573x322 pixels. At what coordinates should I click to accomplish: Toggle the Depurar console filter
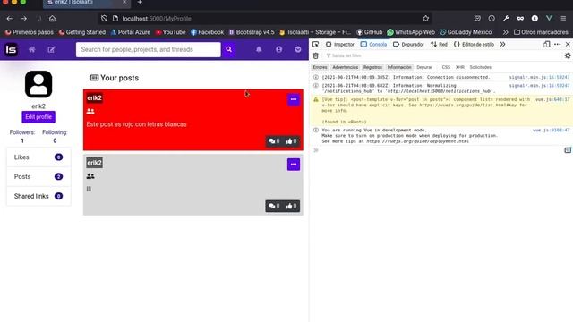pos(424,67)
